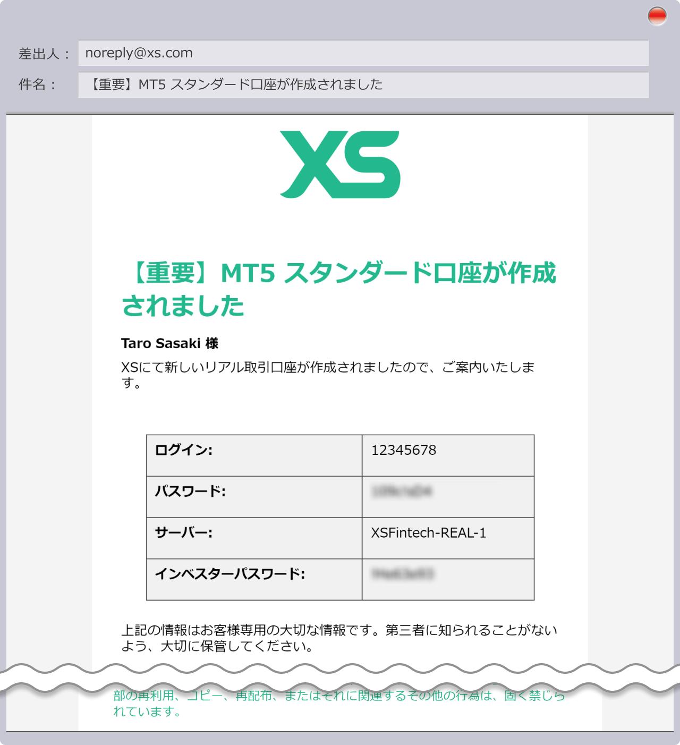Click the blurred investor password value
Screen dimensions: 680x745
click(403, 574)
